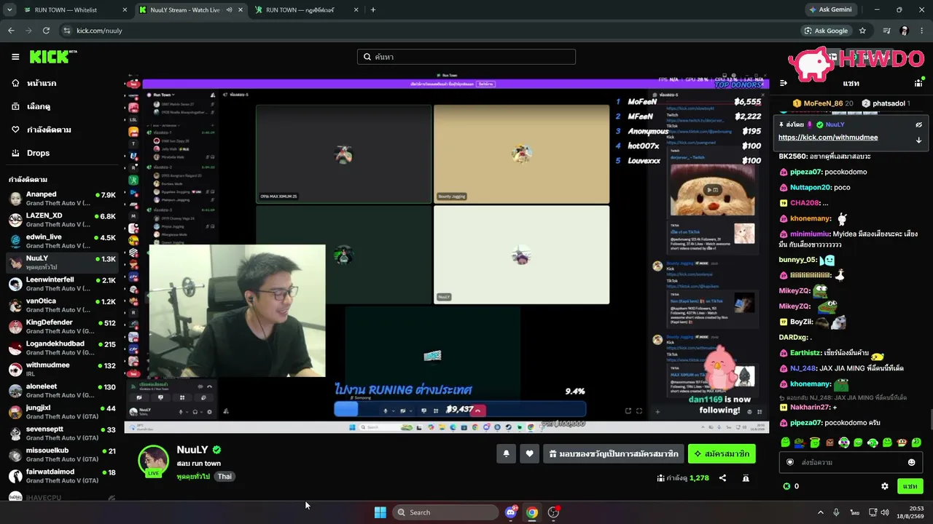Click the notification bell for NuuLY
The height and width of the screenshot is (524, 933).
click(x=507, y=454)
